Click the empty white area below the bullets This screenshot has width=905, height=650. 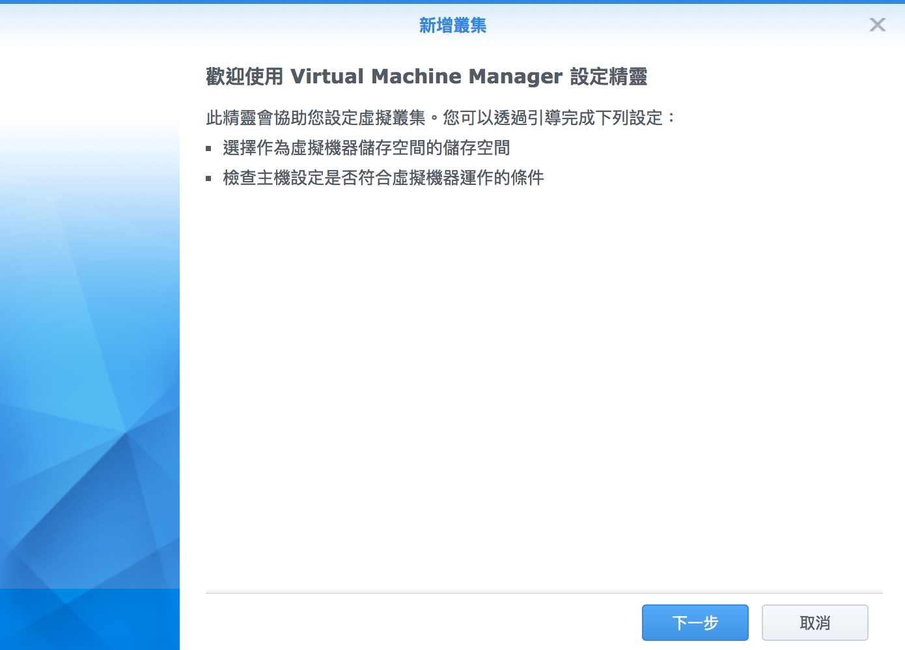pyautogui.click(x=544, y=391)
